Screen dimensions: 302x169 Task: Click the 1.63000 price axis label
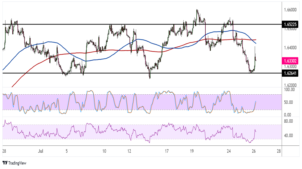290,67
